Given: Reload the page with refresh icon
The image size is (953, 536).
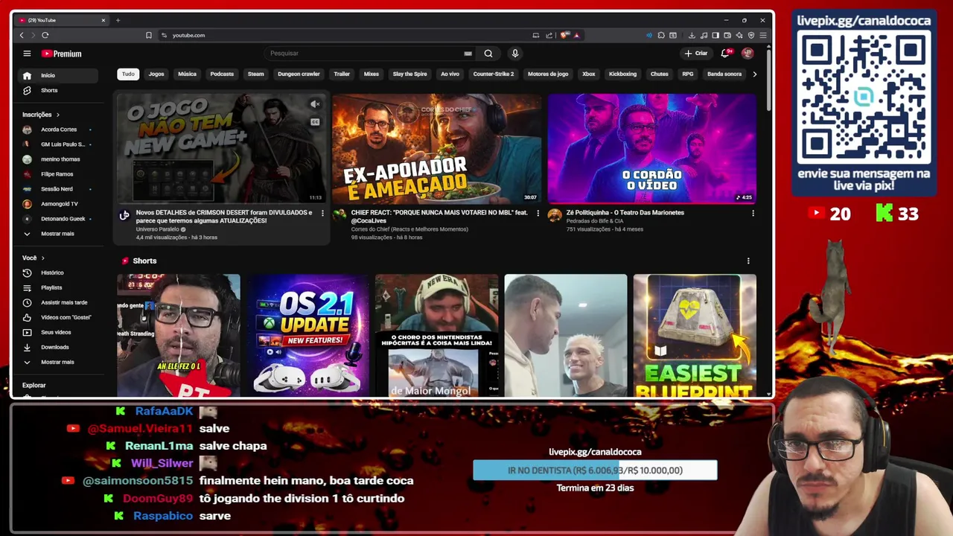Looking at the screenshot, I should [x=45, y=35].
